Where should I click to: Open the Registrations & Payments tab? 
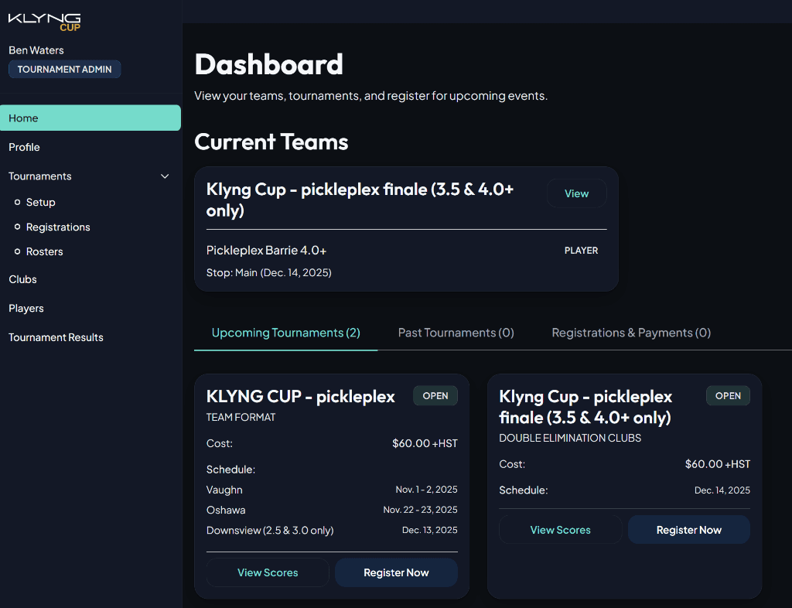[630, 332]
